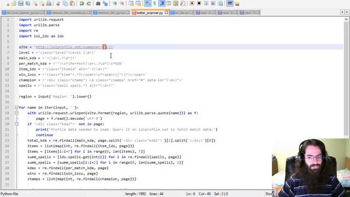Collapse the for loop fold at line 17

click(x=16, y=107)
